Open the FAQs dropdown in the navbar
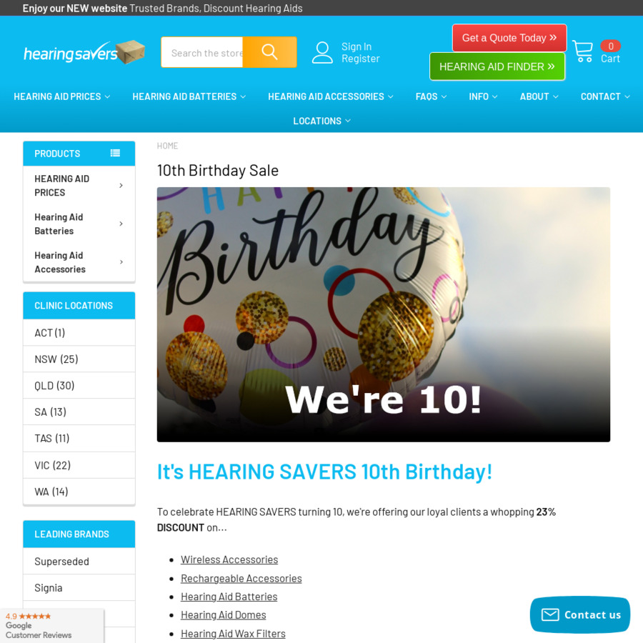The height and width of the screenshot is (643, 643). [x=431, y=96]
